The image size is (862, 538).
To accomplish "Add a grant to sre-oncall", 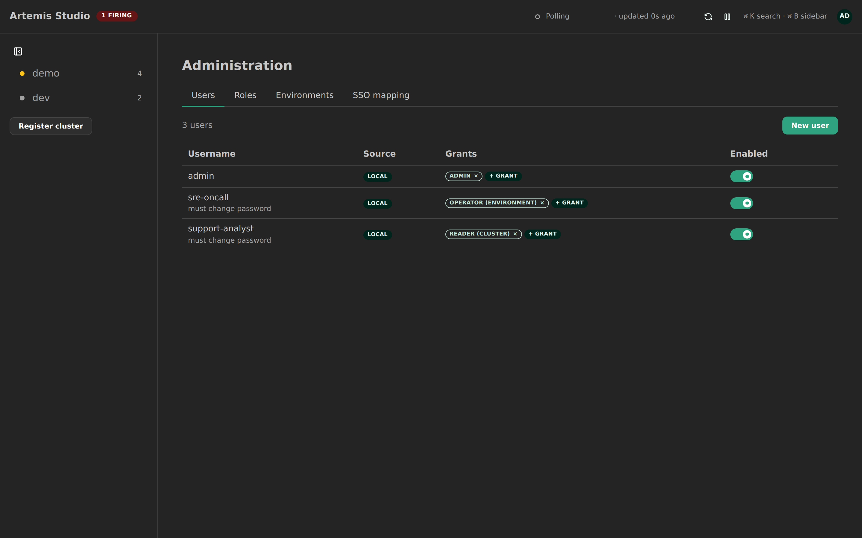I will (x=569, y=203).
